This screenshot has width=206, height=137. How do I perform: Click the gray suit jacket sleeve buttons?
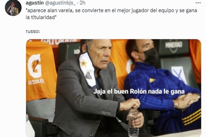pyautogui.click(x=106, y=113)
